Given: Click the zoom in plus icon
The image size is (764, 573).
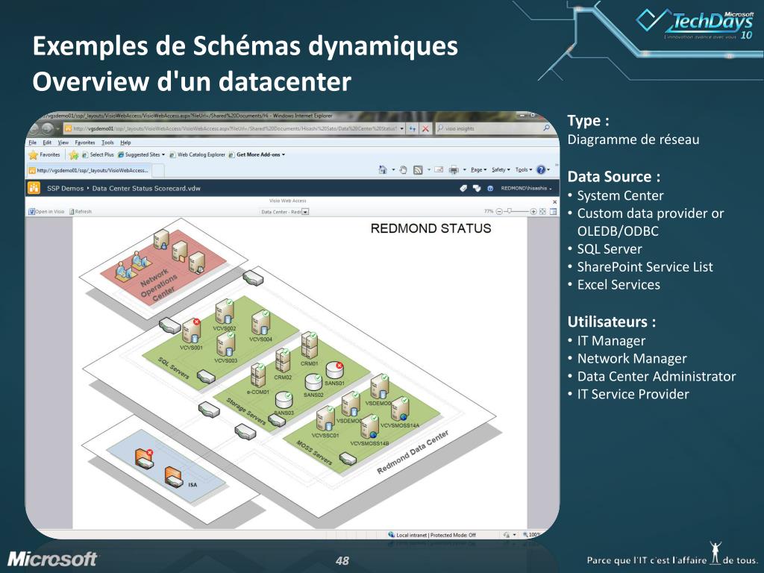Looking at the screenshot, I should 533,211.
